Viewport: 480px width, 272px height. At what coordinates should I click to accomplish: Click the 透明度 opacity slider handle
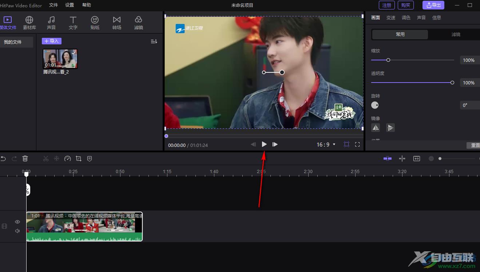(x=452, y=83)
